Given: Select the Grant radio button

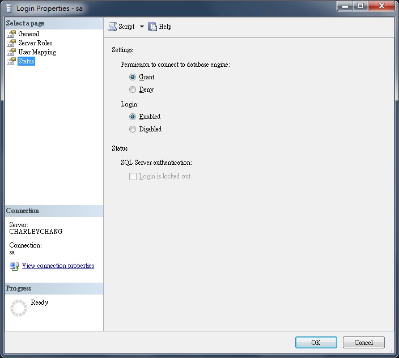Looking at the screenshot, I should (133, 77).
